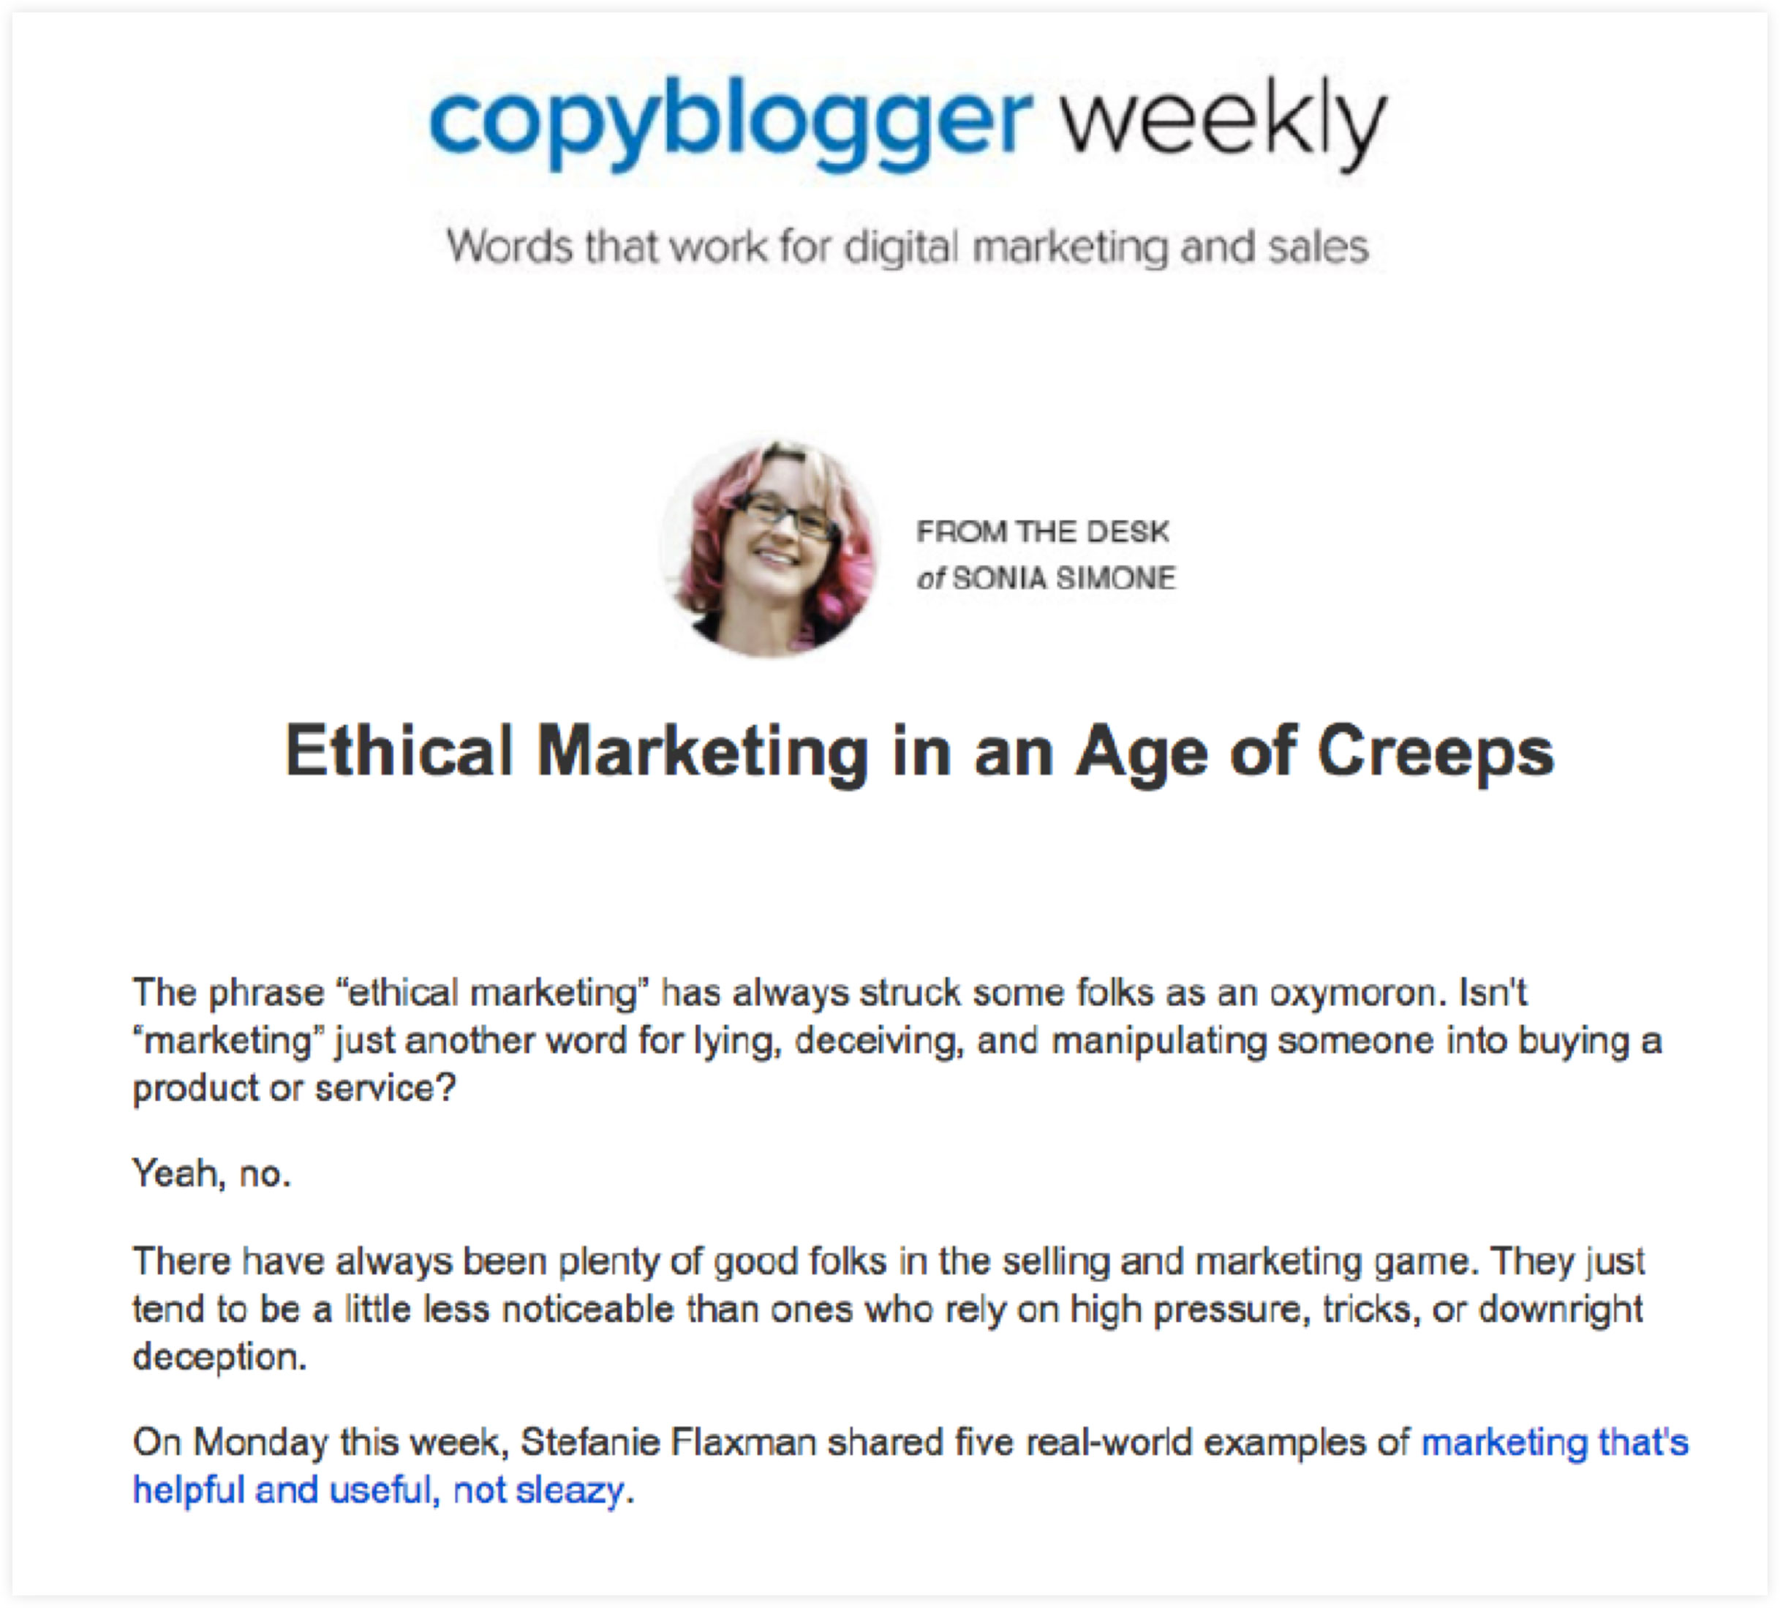
Task: Click the "FROM THE DESK" label
Action: pos(1042,532)
